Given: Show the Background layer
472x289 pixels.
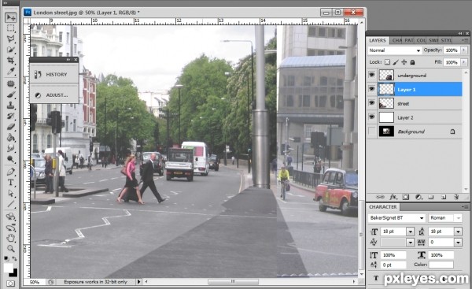Looking at the screenshot, I should tap(372, 132).
